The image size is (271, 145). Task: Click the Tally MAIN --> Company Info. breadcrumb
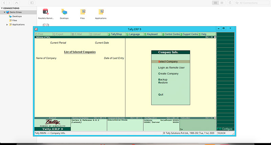click(50, 133)
